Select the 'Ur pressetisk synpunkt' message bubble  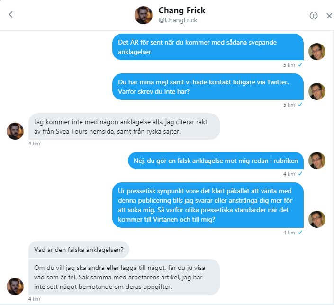click(208, 205)
